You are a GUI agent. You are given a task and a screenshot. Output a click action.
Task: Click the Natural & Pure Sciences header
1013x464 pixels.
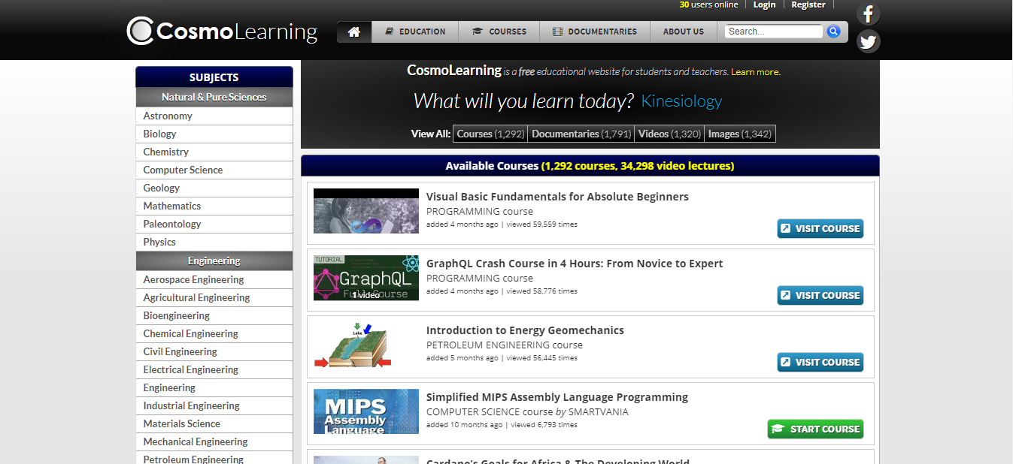(x=214, y=97)
